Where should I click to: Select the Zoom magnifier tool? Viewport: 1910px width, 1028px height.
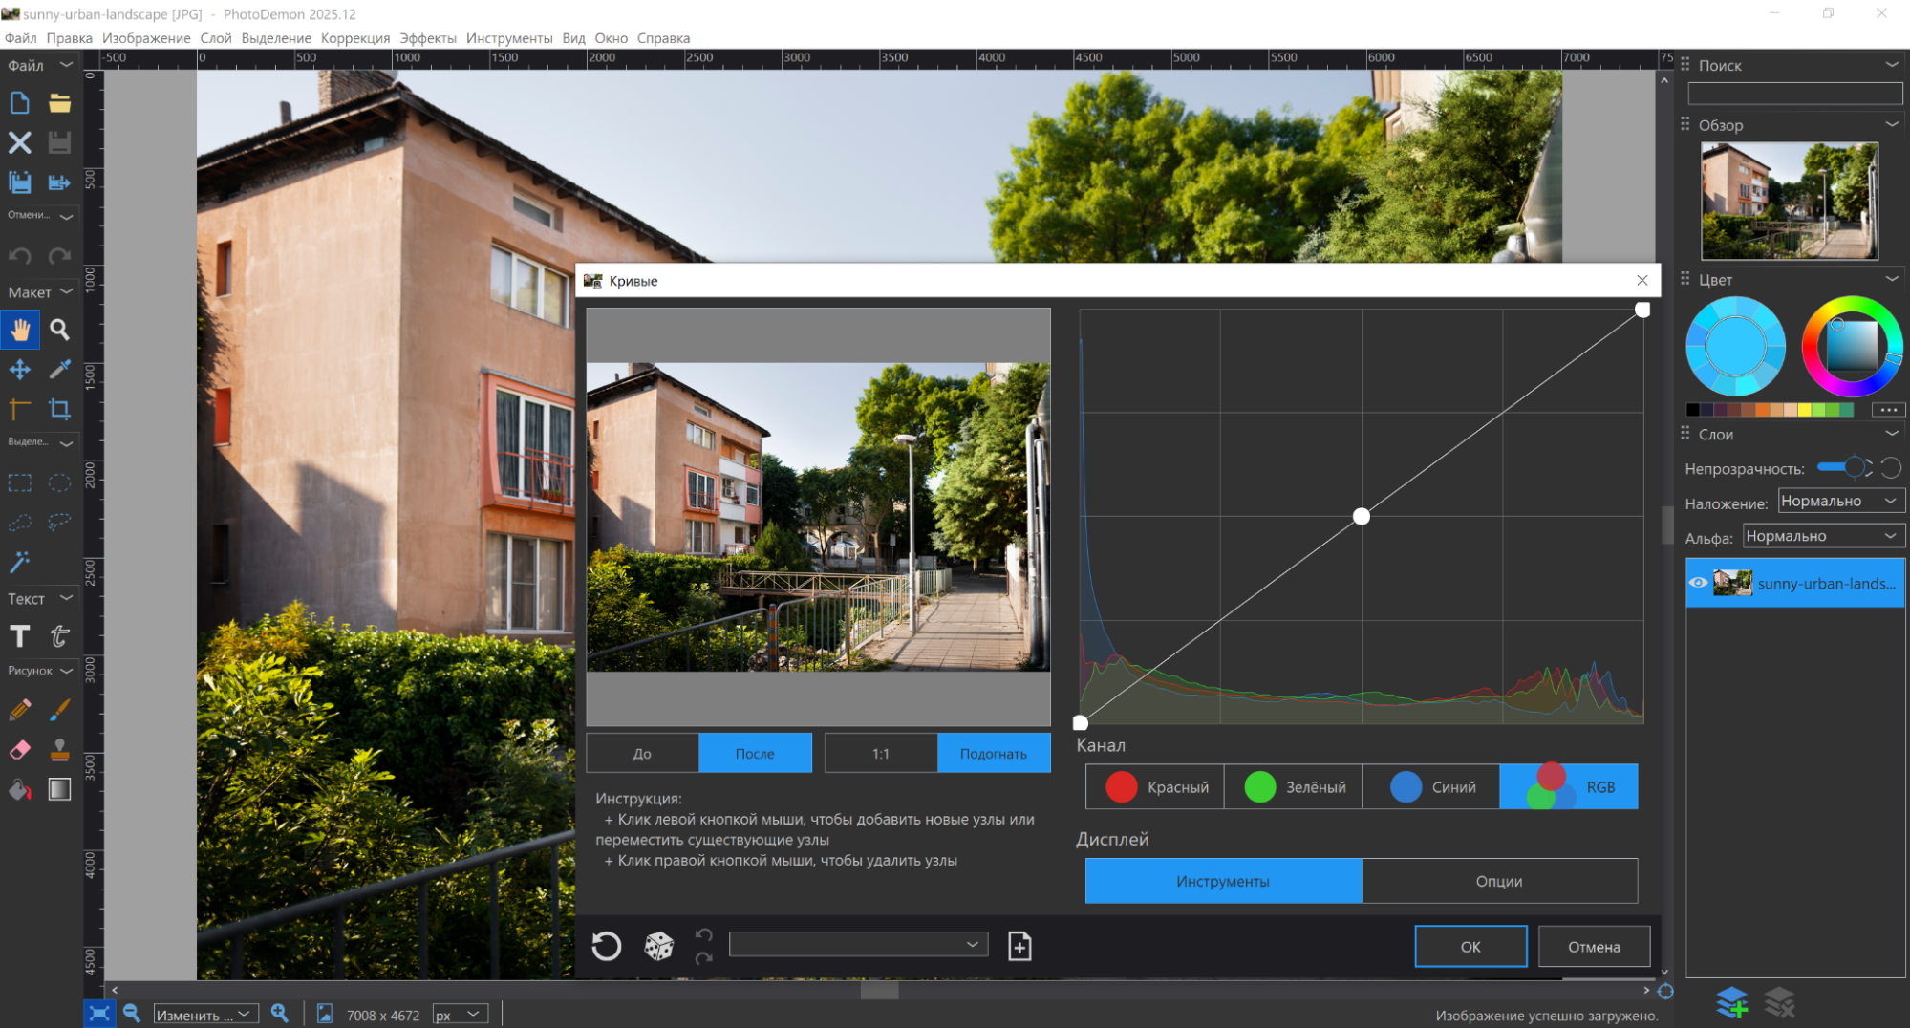coord(59,331)
